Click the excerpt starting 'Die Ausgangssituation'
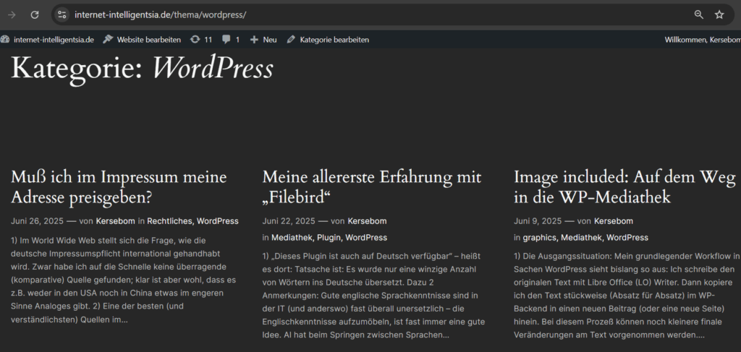Image resolution: width=741 pixels, height=352 pixels. [627, 296]
